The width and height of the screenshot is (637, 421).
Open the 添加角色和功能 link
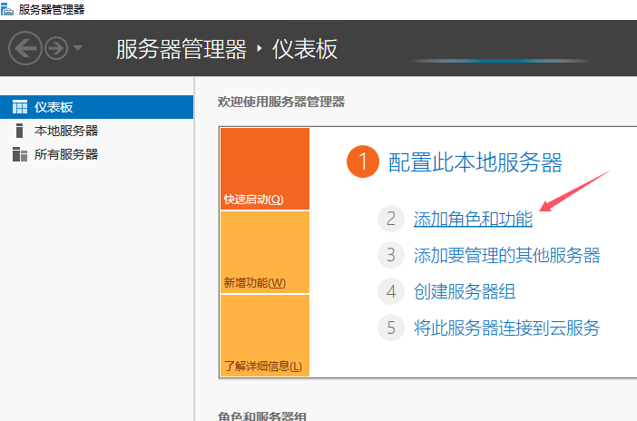pyautogui.click(x=473, y=219)
